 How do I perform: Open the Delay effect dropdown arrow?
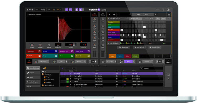134,62
